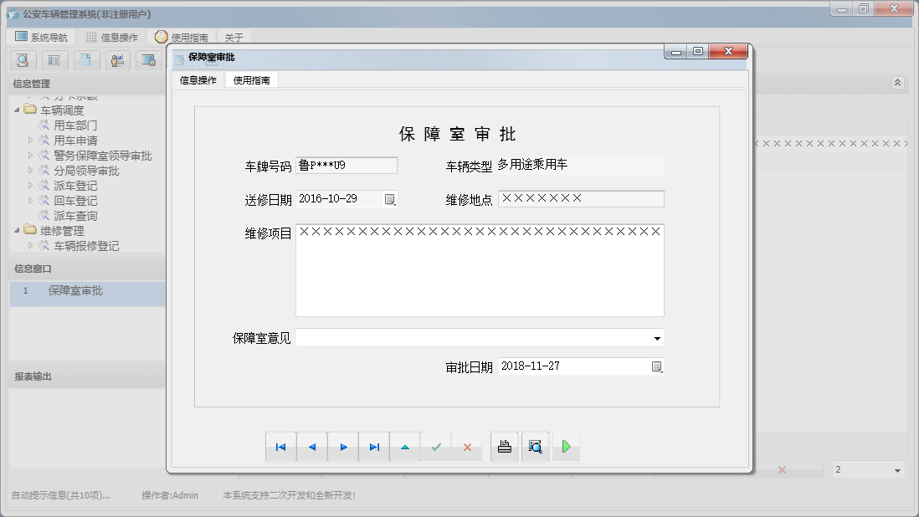This screenshot has width=919, height=517.
Task: Open the 送修日期 calendar picker
Action: click(389, 198)
